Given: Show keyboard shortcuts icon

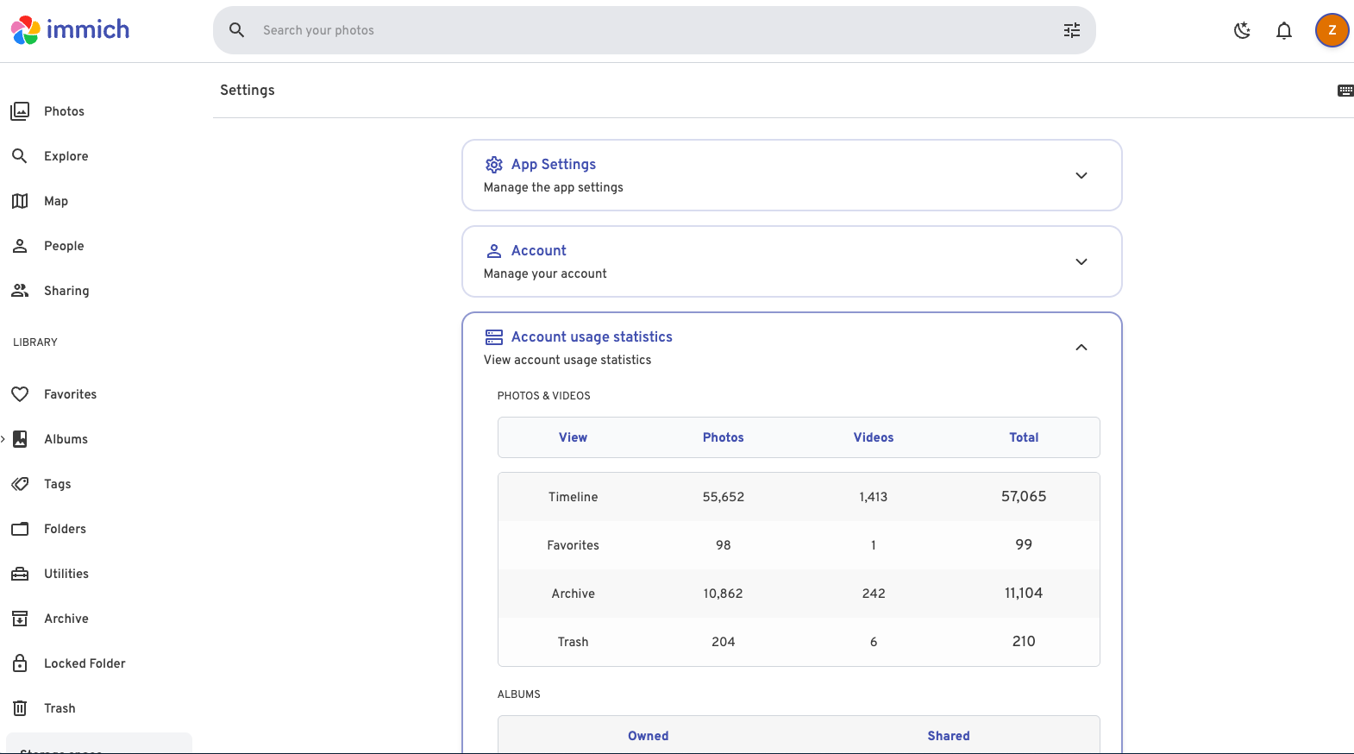Looking at the screenshot, I should coord(1345,91).
